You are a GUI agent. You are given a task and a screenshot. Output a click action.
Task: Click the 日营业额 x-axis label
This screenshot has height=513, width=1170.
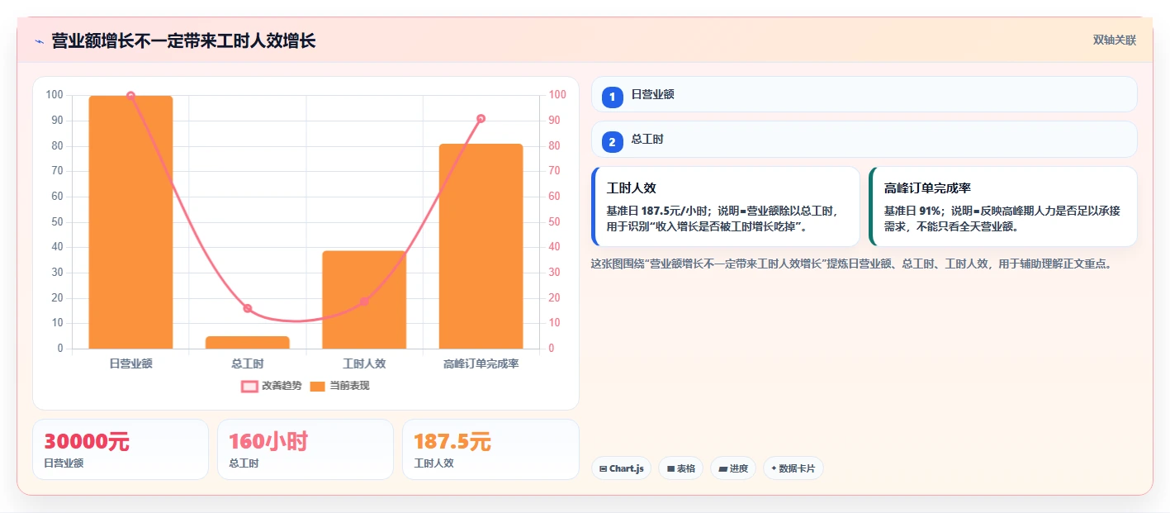[x=130, y=363]
